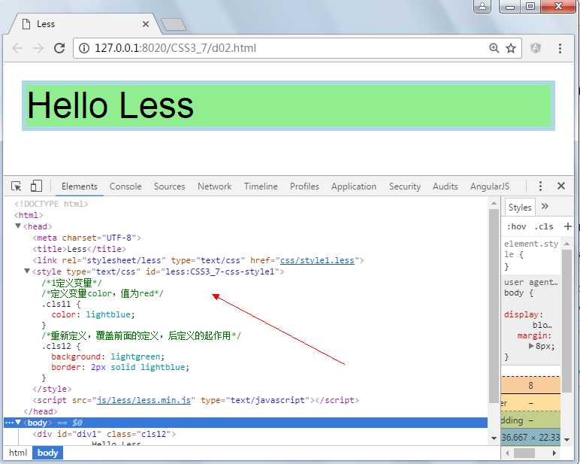Toggle the device toolbar mode
This screenshot has height=464, width=580.
point(36,186)
